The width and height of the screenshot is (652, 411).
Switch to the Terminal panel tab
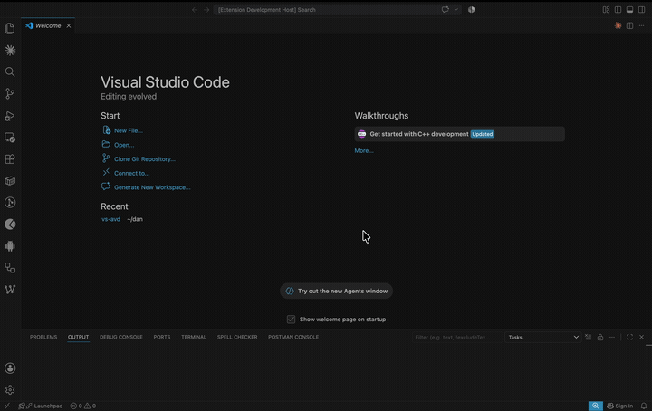194,337
